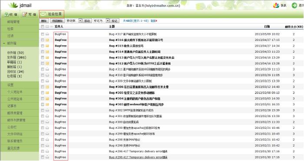The width and height of the screenshot is (304, 161).
Task: Click the yellow unread envelope of Bug #316
Action: [47, 40]
